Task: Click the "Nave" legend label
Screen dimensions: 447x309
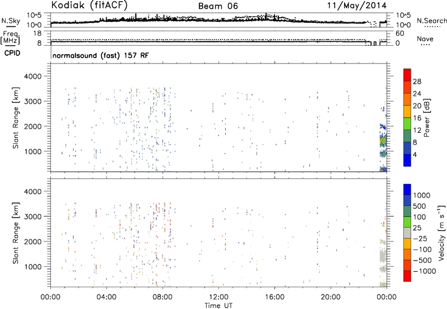Action: [x=425, y=38]
